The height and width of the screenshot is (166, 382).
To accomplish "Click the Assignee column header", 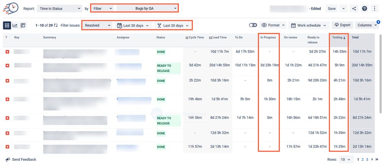I will tap(123, 37).
